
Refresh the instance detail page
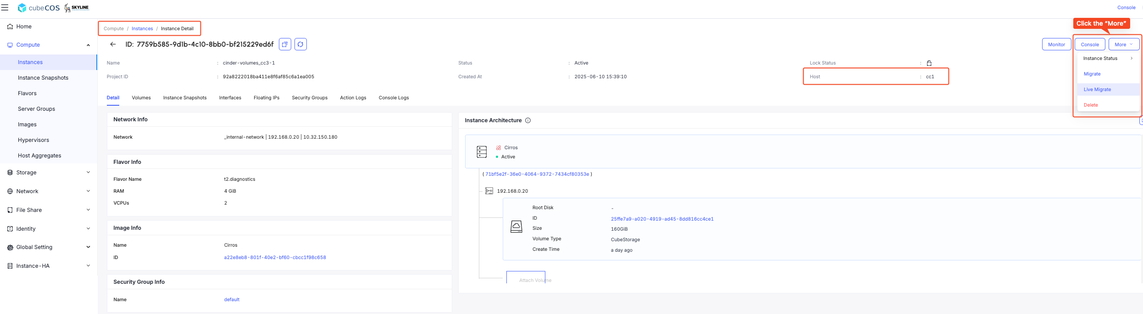click(300, 44)
